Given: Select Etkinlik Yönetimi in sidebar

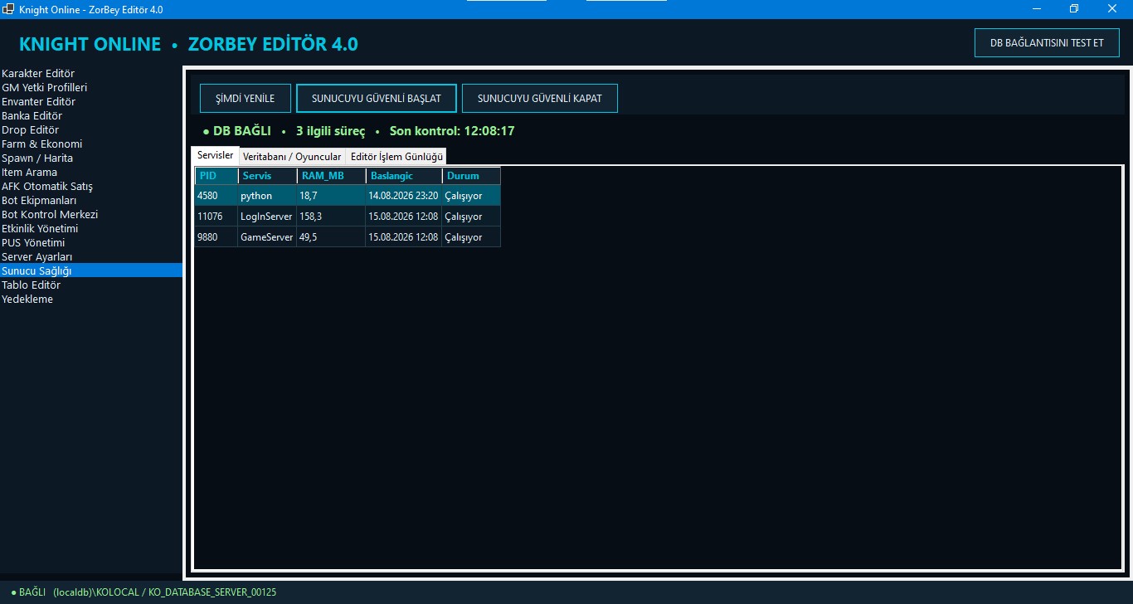Looking at the screenshot, I should [91, 228].
